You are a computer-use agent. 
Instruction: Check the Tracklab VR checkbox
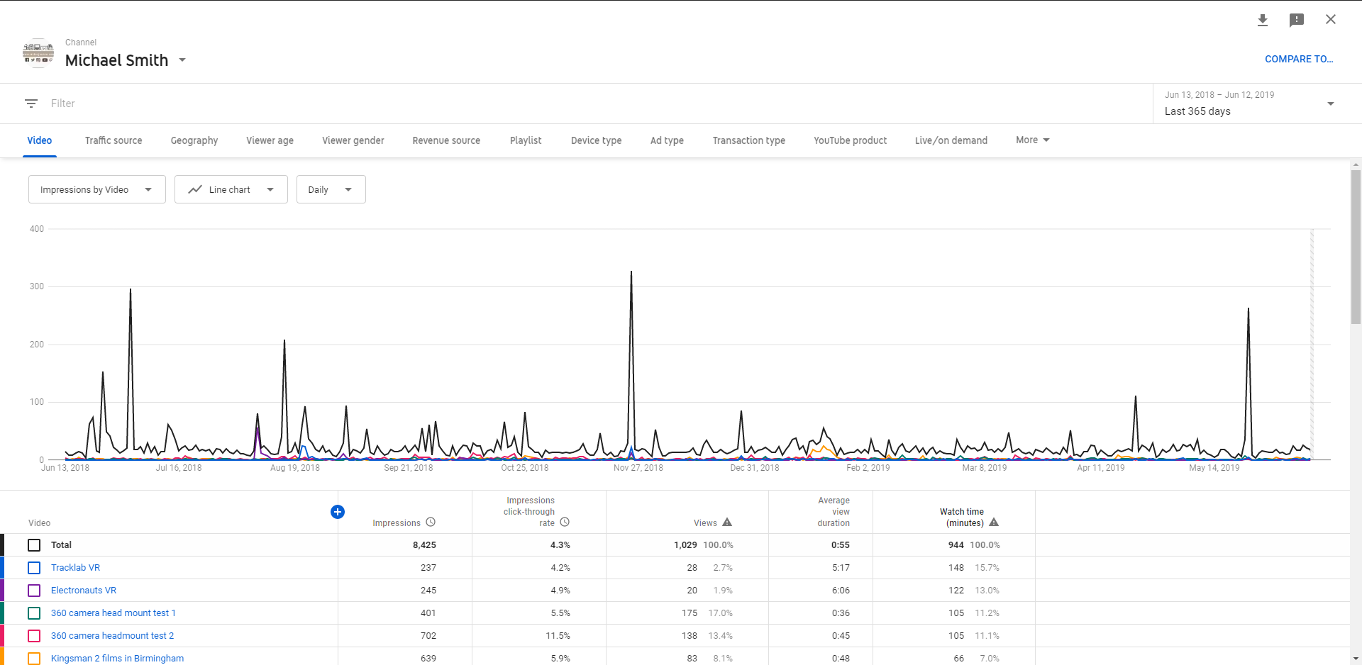[x=34, y=568]
